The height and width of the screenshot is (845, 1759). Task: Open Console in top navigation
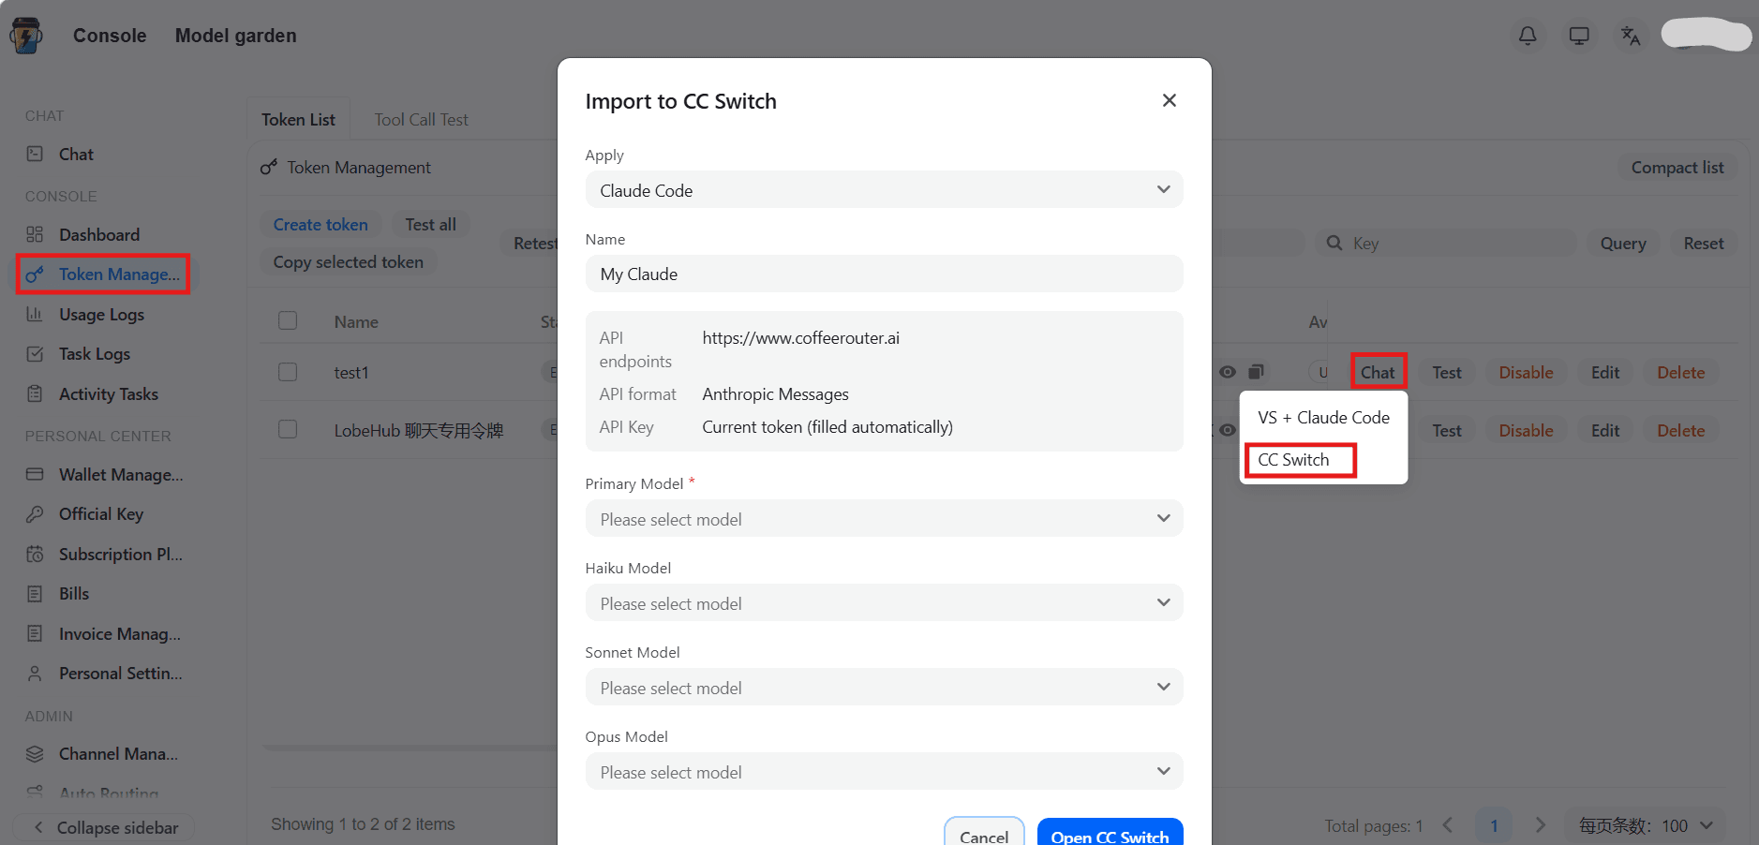(110, 36)
